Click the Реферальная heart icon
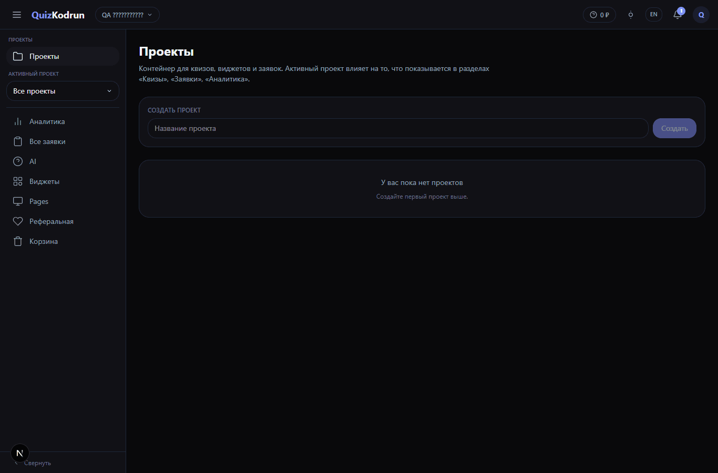This screenshot has width=718, height=473. point(18,221)
